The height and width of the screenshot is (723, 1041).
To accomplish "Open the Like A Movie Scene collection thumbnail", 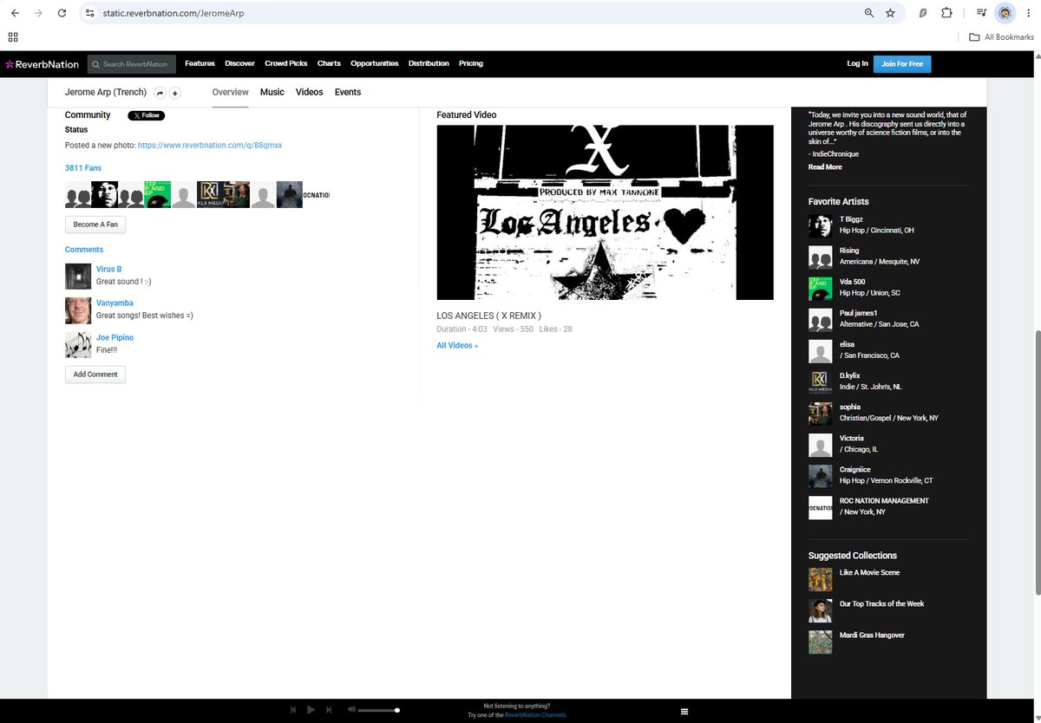I will coord(821,579).
